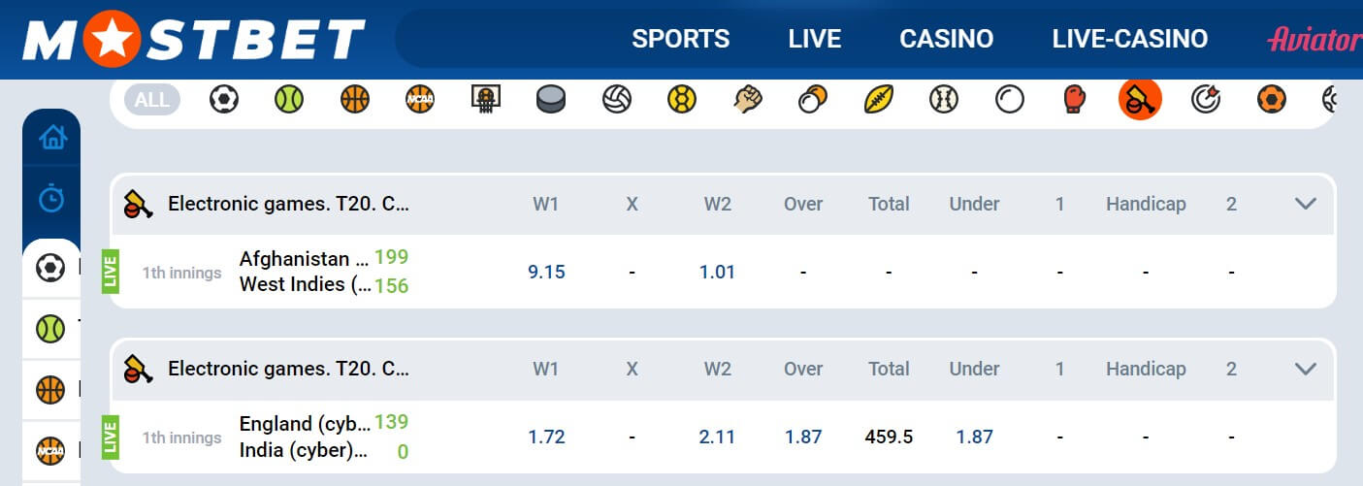This screenshot has width=1363, height=486.
Task: Bet on Afghanistan W1 odds 9.15
Action: tap(546, 273)
